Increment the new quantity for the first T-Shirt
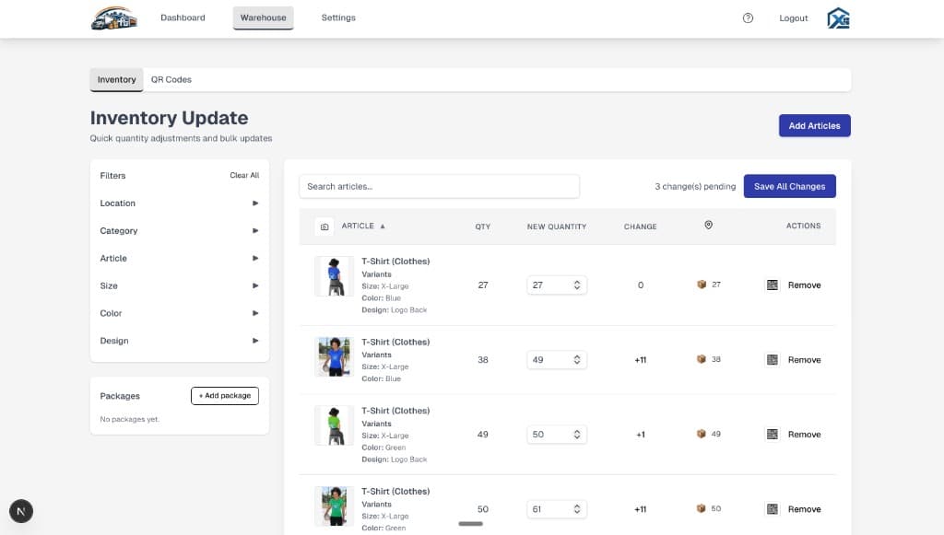944x535 pixels. 579,281
